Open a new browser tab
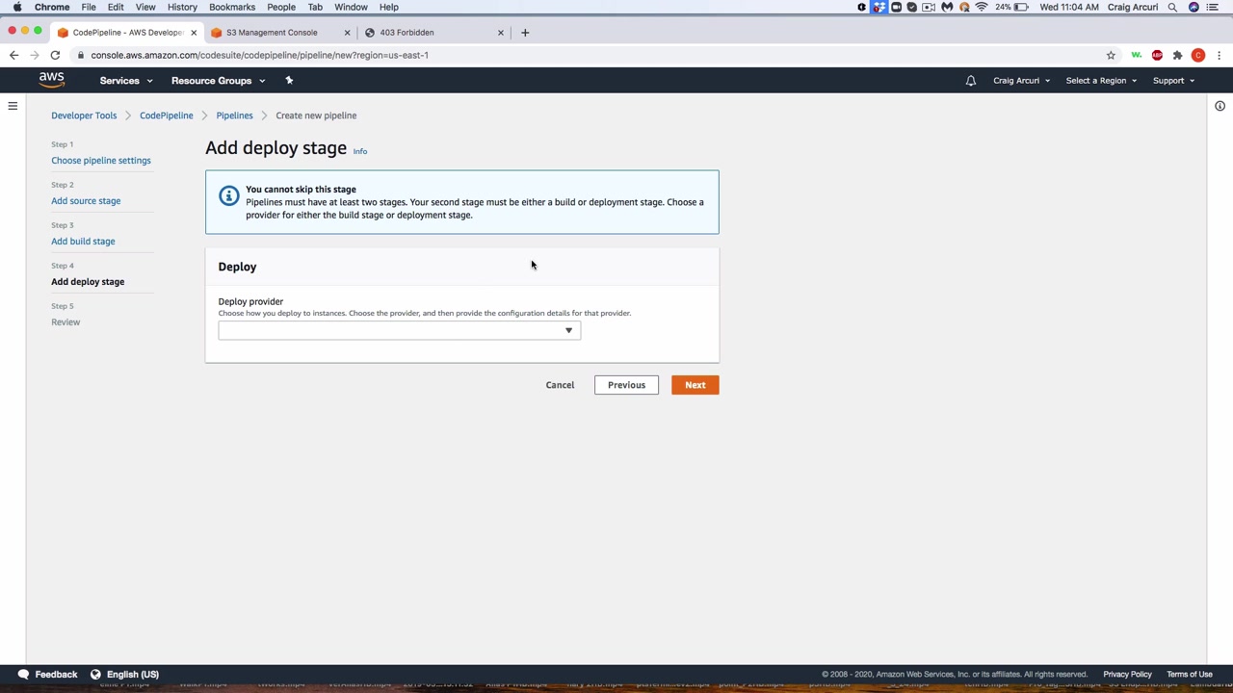Image resolution: width=1233 pixels, height=693 pixels. (x=525, y=33)
